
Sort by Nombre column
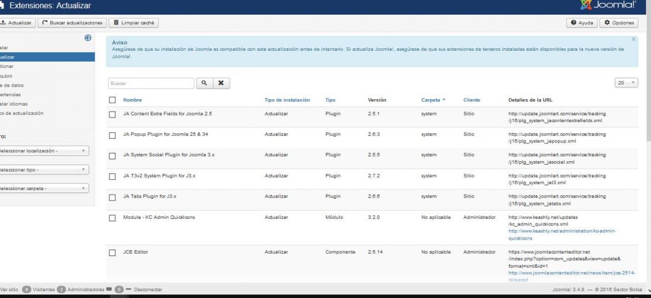tap(133, 100)
